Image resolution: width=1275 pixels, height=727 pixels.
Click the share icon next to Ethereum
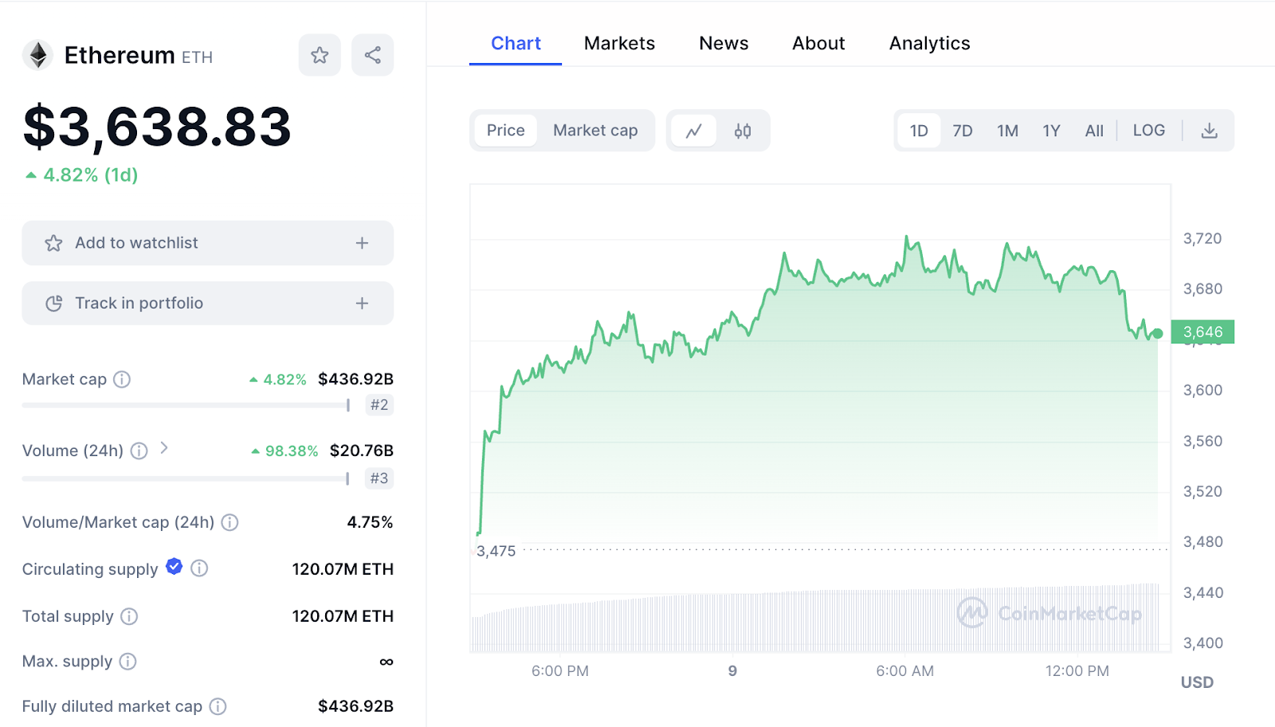coord(372,55)
